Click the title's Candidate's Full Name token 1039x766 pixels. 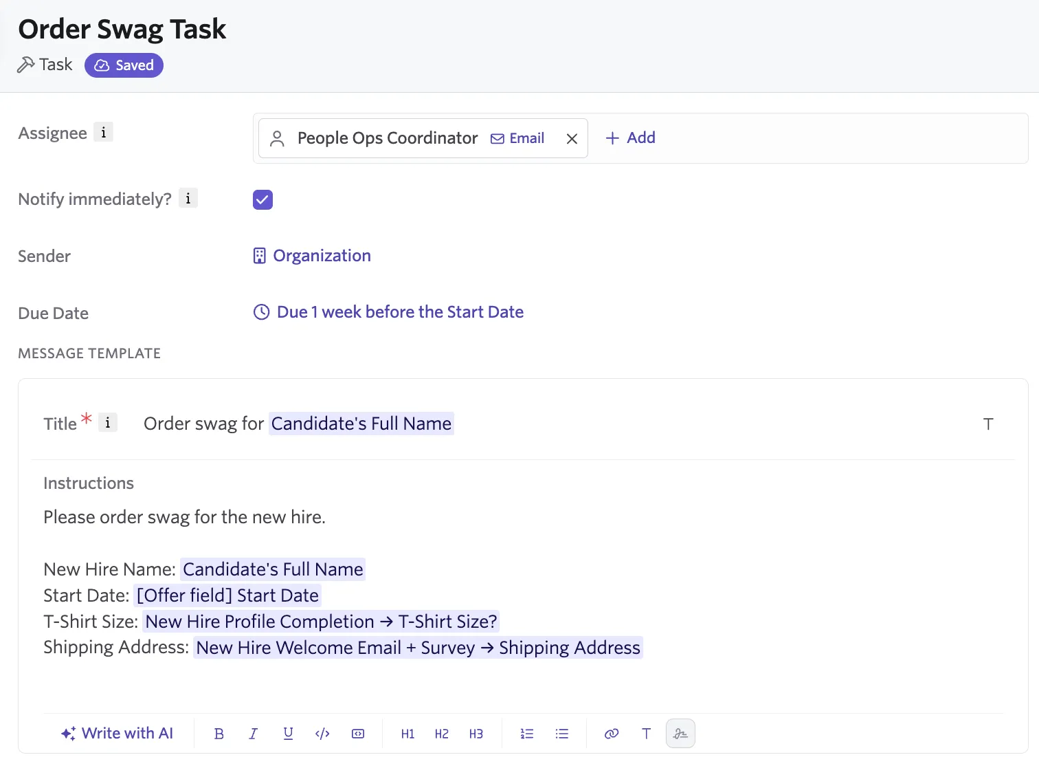361,424
